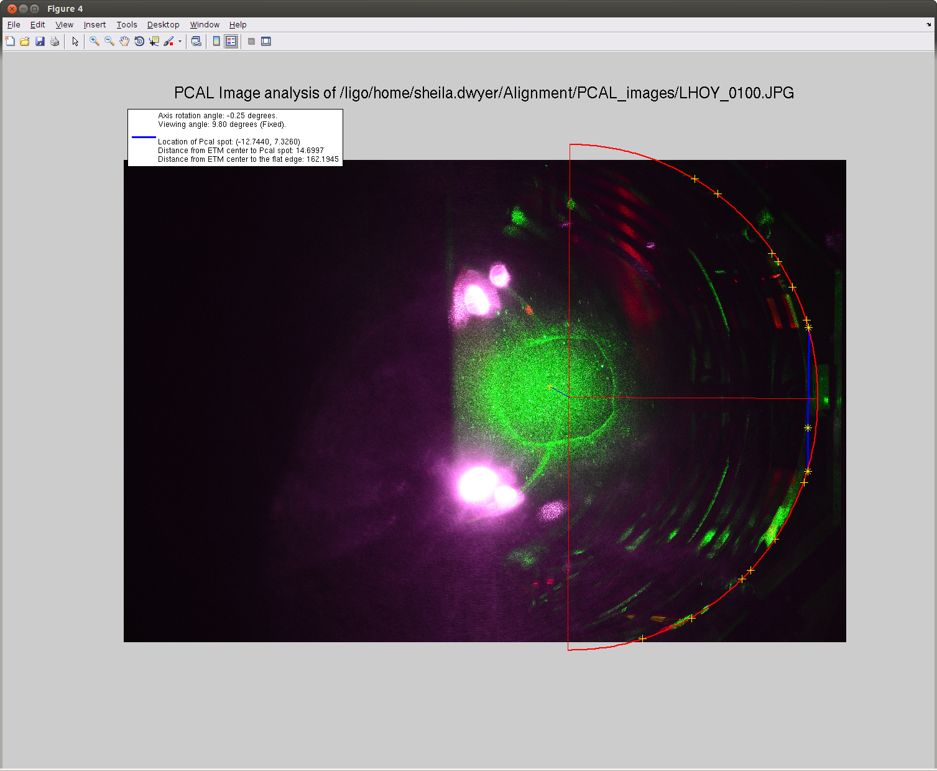Expand the brush color dropdown arrow
This screenshot has width=937, height=771.
[x=180, y=42]
